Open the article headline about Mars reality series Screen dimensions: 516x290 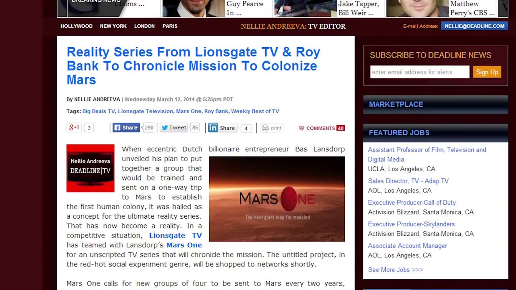(x=193, y=66)
